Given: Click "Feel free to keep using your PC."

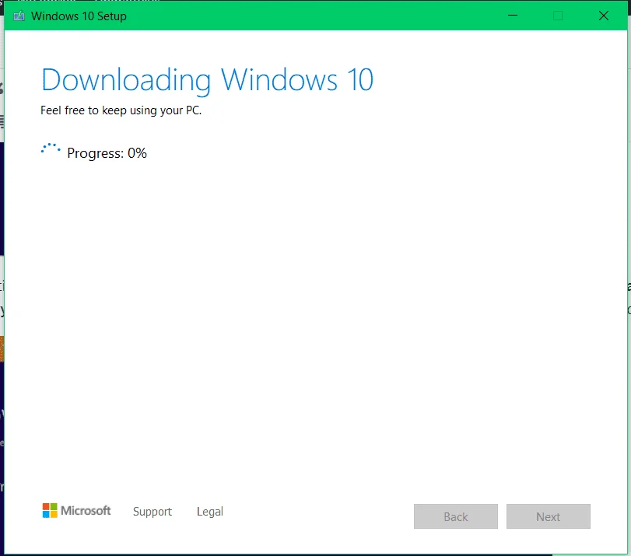Looking at the screenshot, I should pos(121,110).
